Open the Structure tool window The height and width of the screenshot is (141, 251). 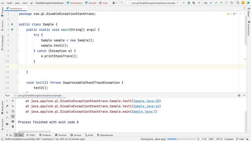click(2, 124)
